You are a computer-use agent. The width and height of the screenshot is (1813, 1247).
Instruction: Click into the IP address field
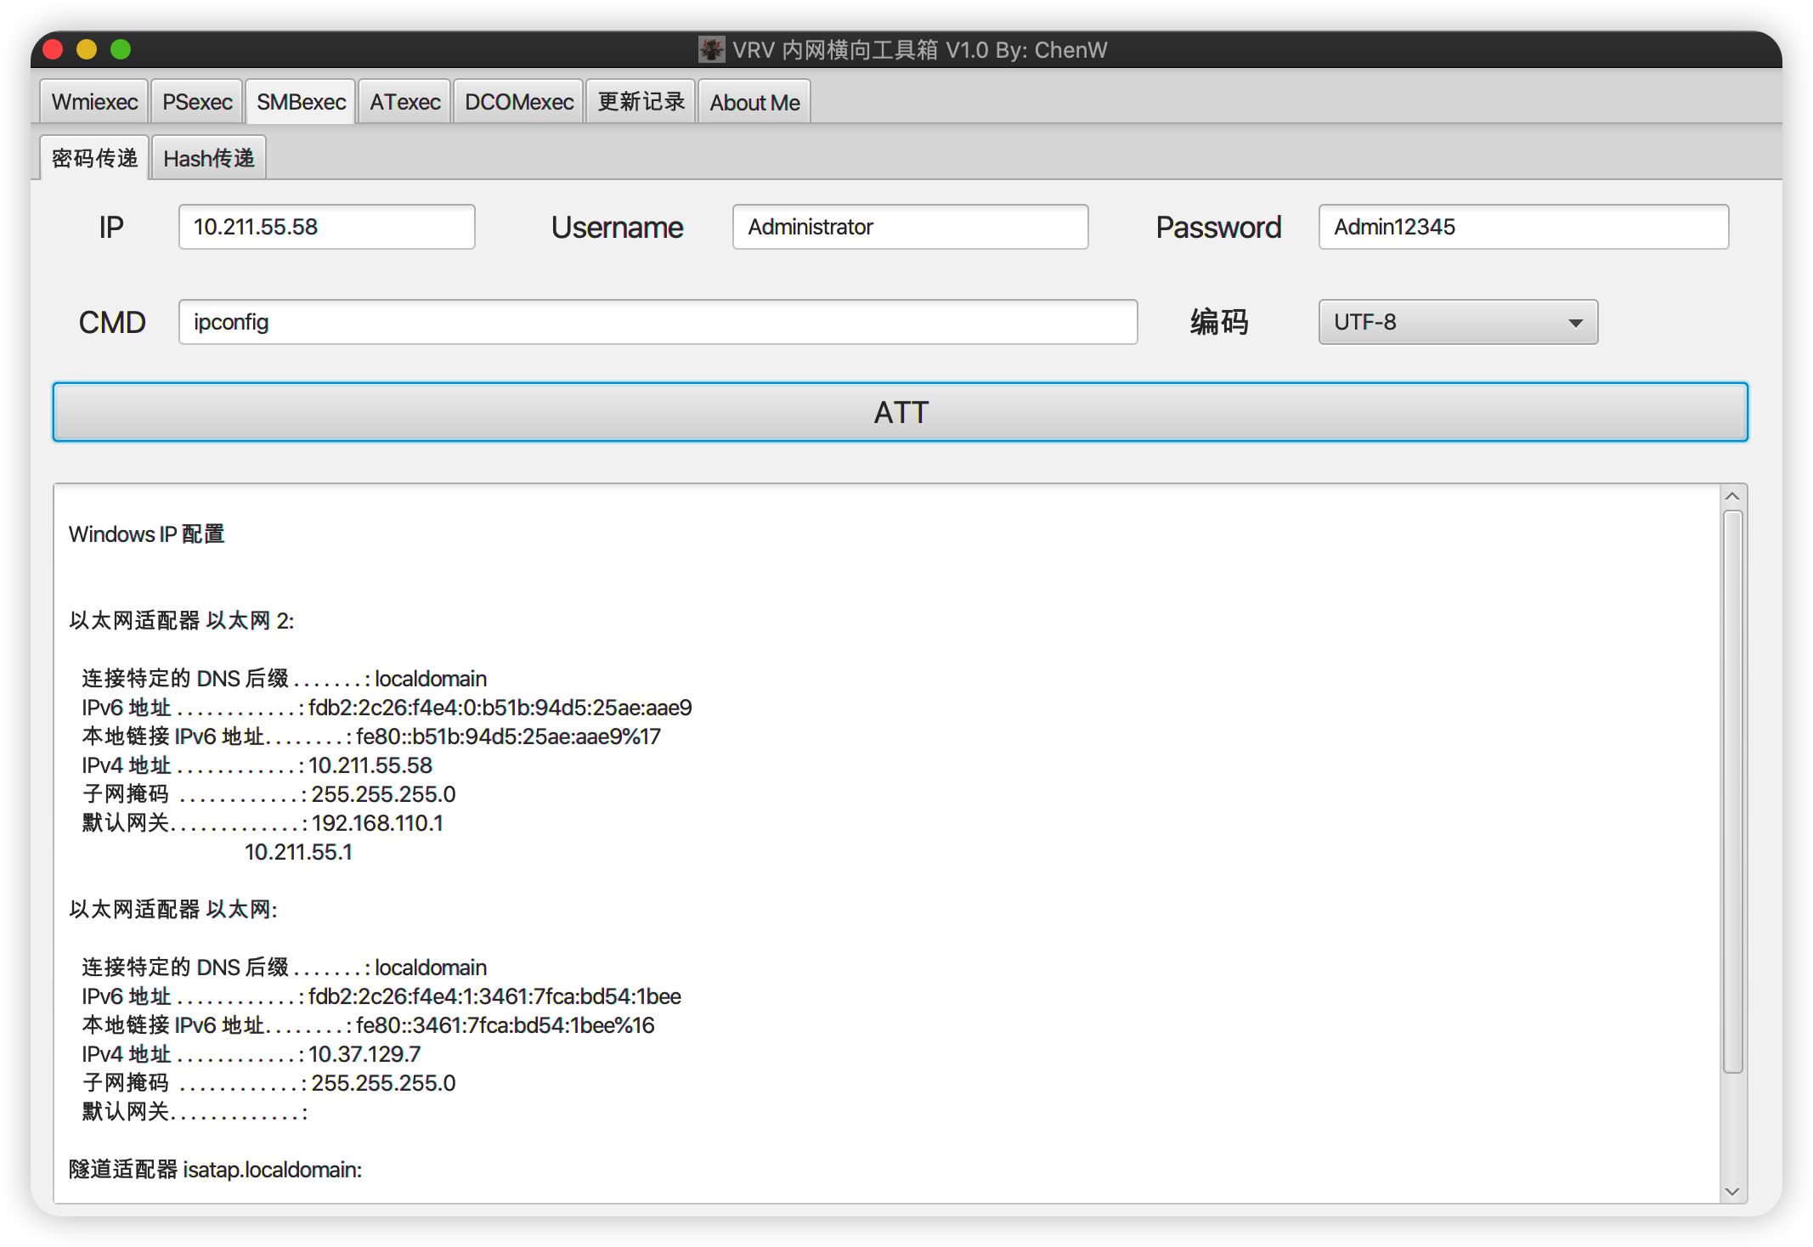(x=326, y=227)
